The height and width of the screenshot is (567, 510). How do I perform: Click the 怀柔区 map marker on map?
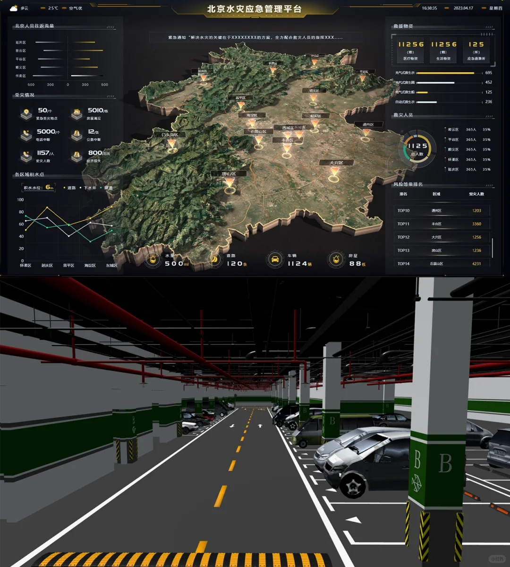tap(272, 70)
